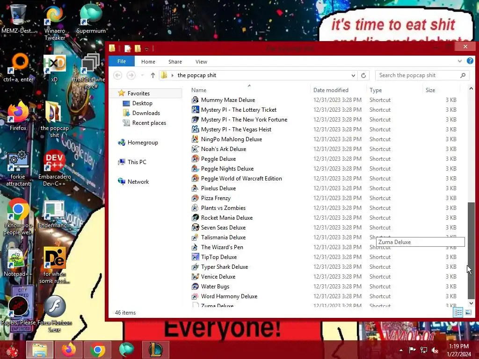Screen dimensions: 479x359
Task: Click the Action Center flag tray icon
Action: coord(412,350)
